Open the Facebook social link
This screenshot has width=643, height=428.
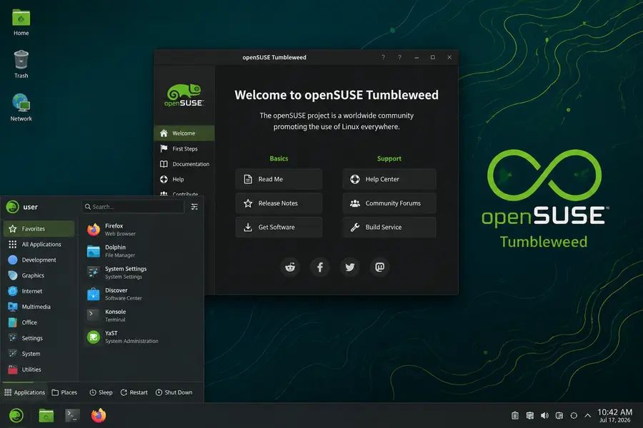point(320,267)
